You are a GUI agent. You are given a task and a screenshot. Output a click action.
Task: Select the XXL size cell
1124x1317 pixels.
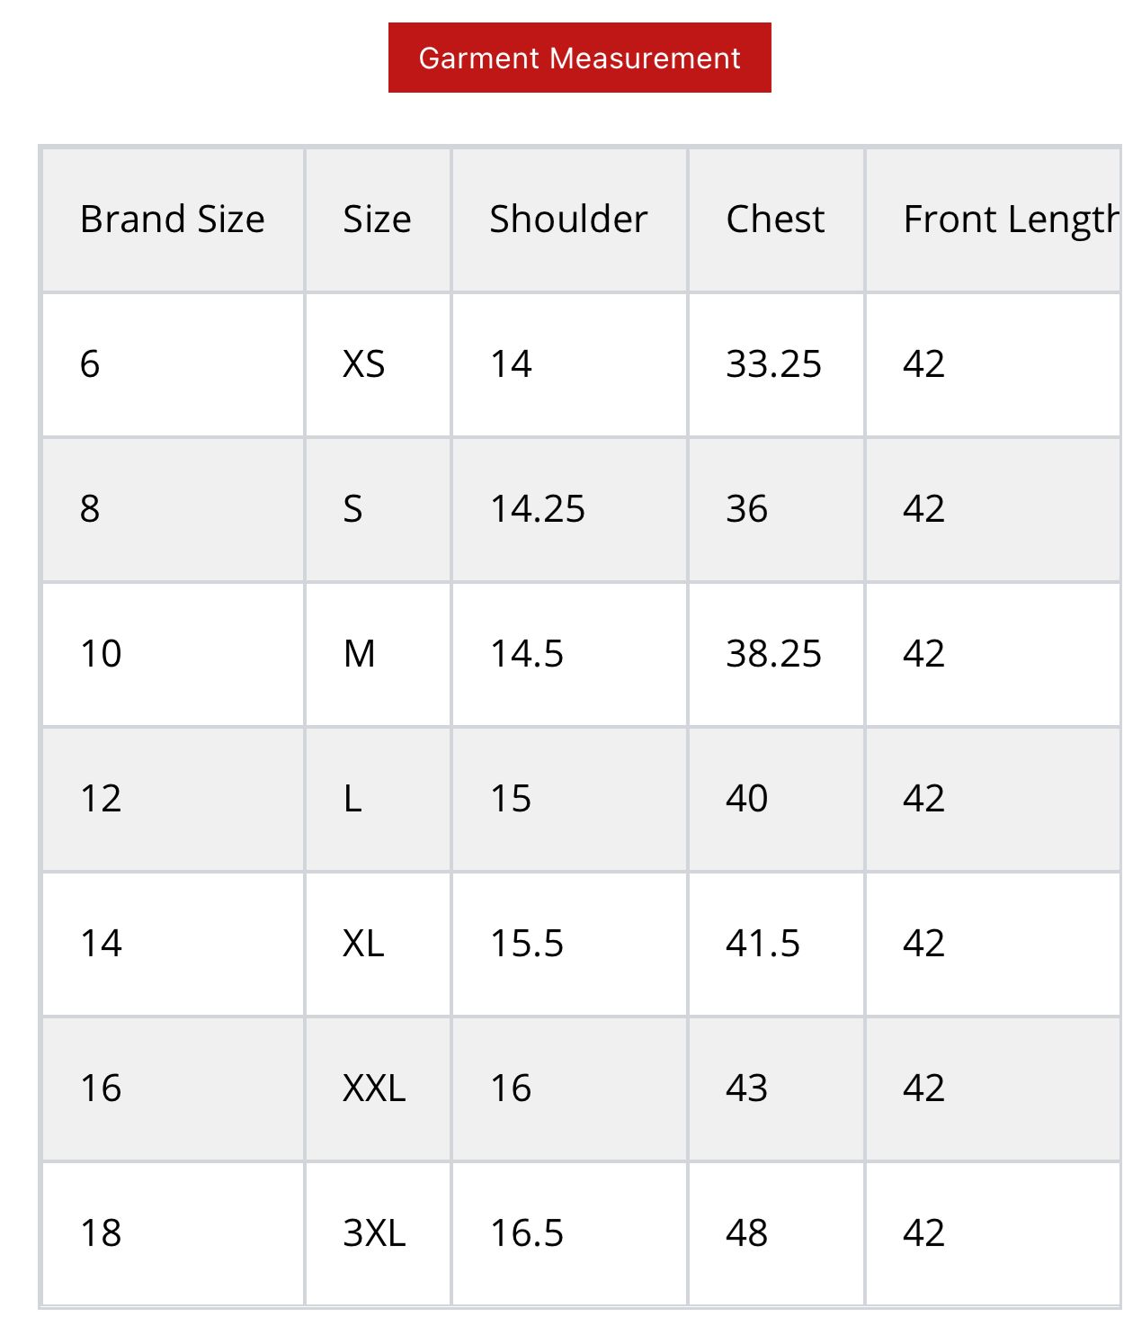point(374,1089)
